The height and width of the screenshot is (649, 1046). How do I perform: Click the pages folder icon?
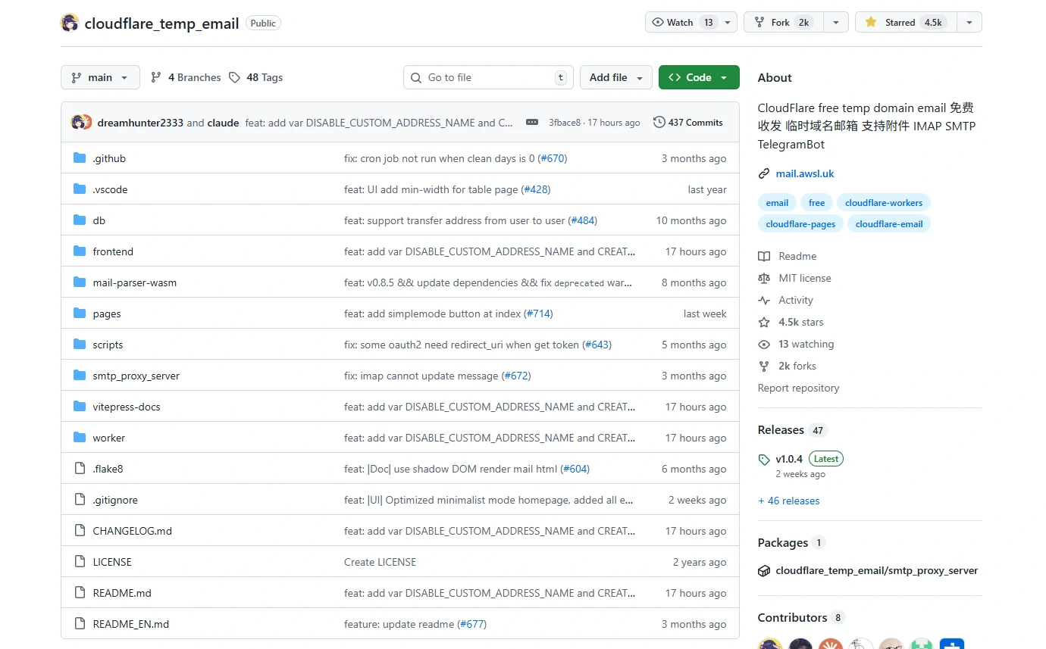[x=80, y=314]
